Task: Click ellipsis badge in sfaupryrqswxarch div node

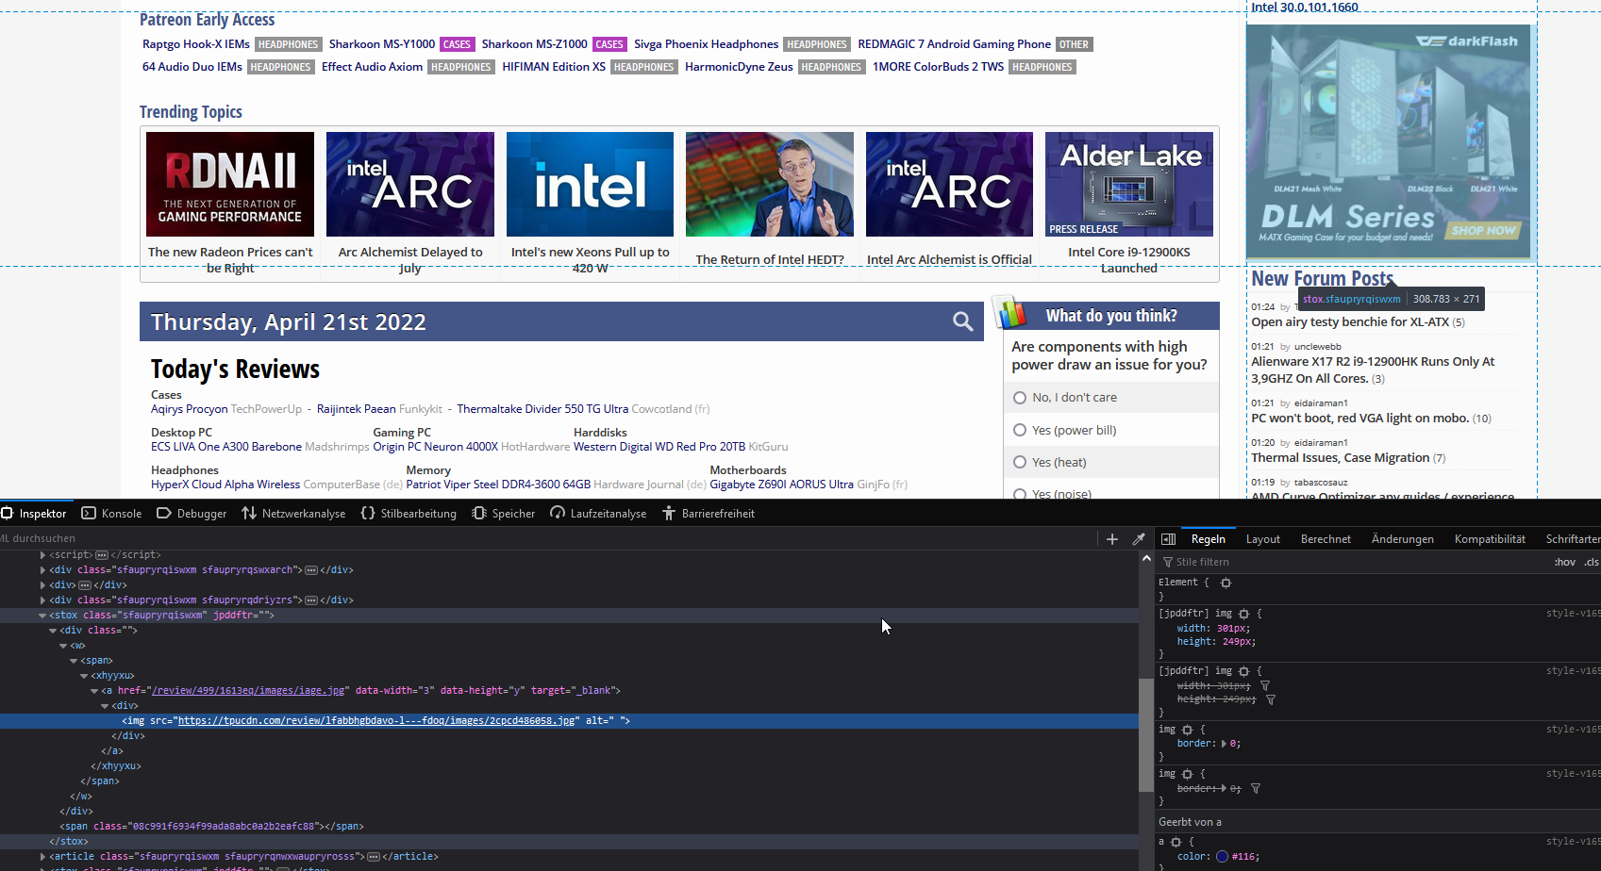Action: [x=311, y=570]
